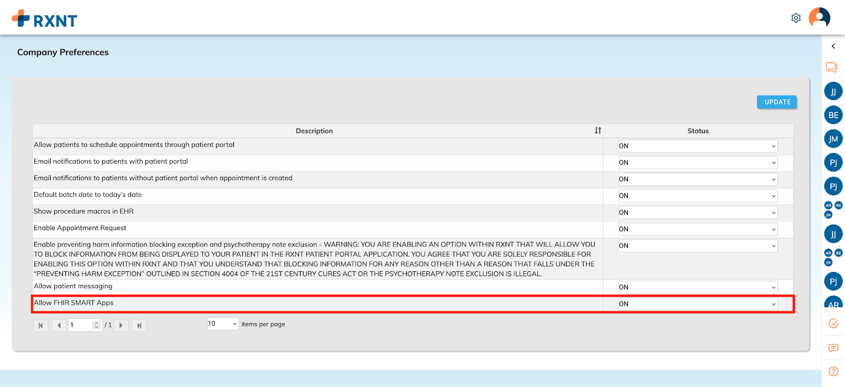
Task: Select the BE contact avatar
Action: pyautogui.click(x=833, y=115)
